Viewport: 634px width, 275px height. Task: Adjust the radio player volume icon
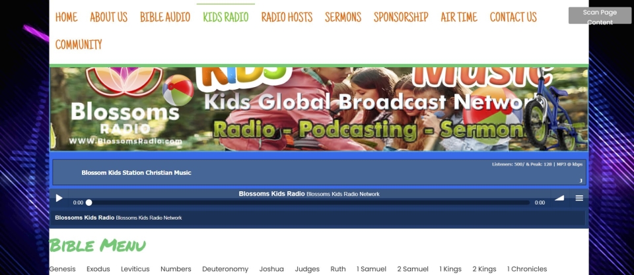click(559, 198)
